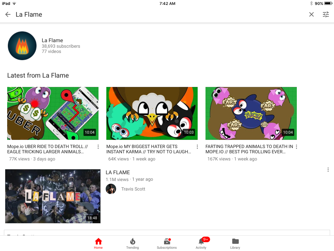This screenshot has width=334, height=251.
Task: Play the FARTING TRAPPED ANIMALS thumbnail
Action: [x=251, y=113]
